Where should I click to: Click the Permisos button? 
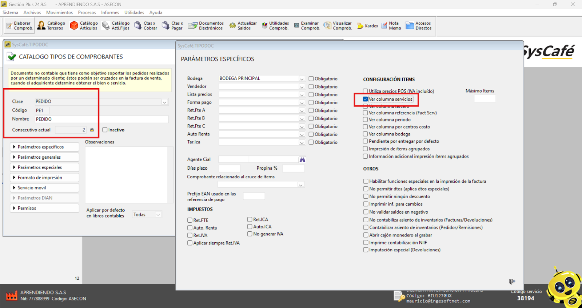point(44,208)
